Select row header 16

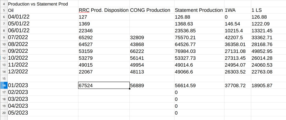(x=4, y=85)
